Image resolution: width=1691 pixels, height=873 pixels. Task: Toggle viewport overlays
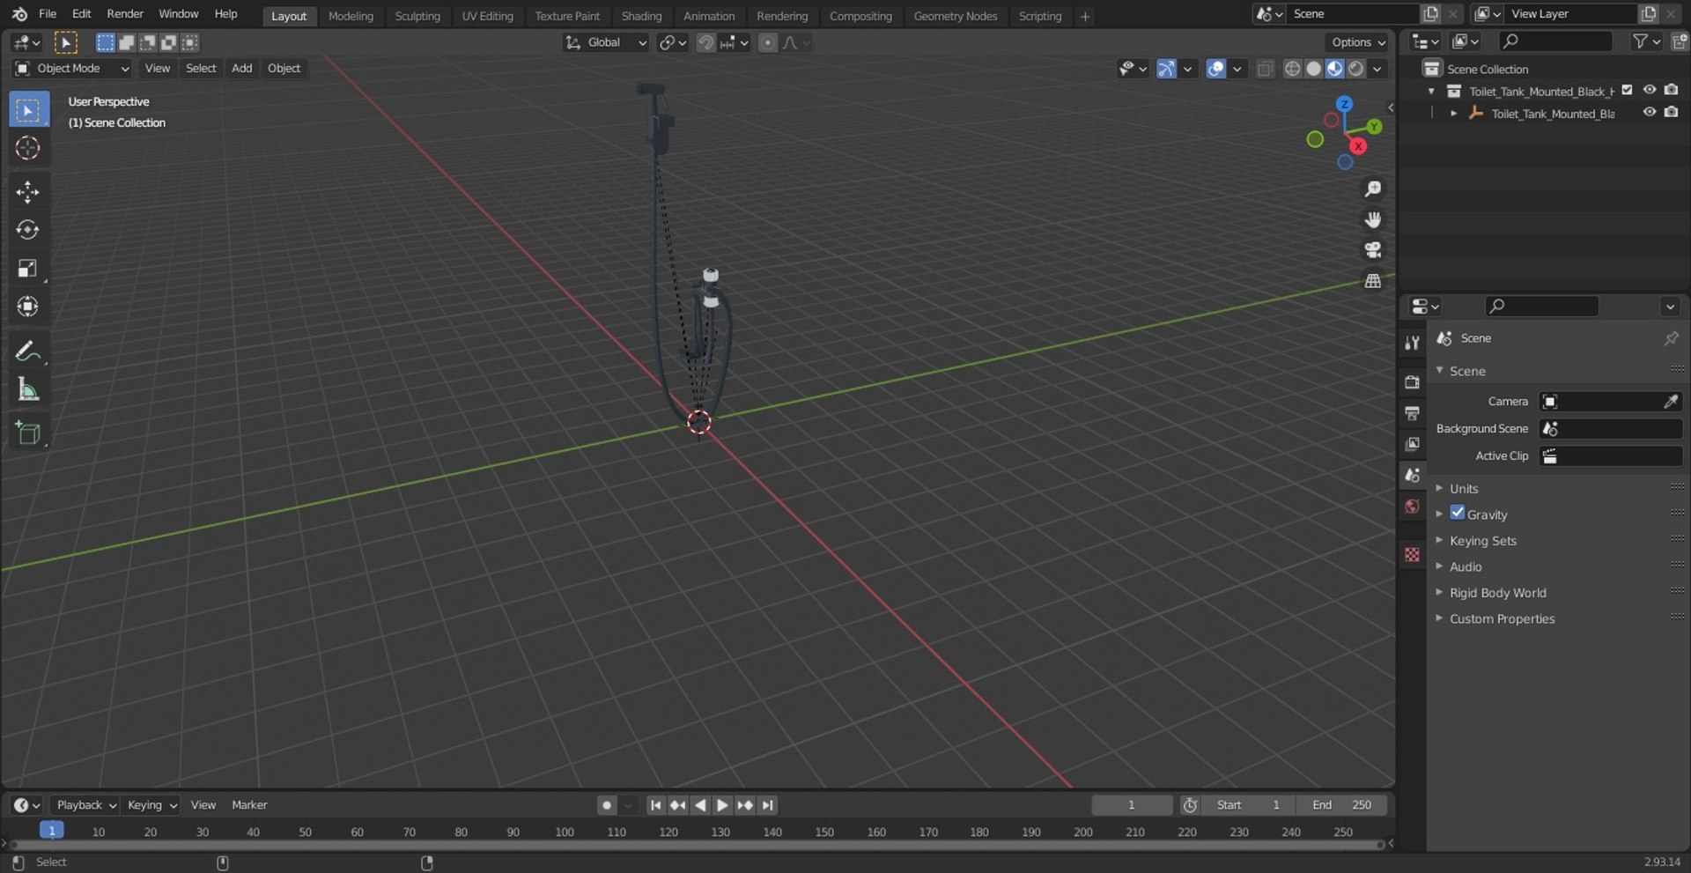coord(1216,69)
